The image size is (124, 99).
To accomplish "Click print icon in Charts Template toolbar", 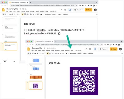I will click(x=12, y=14).
